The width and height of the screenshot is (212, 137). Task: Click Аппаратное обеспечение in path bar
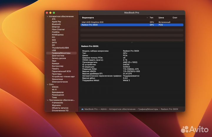[122, 109]
